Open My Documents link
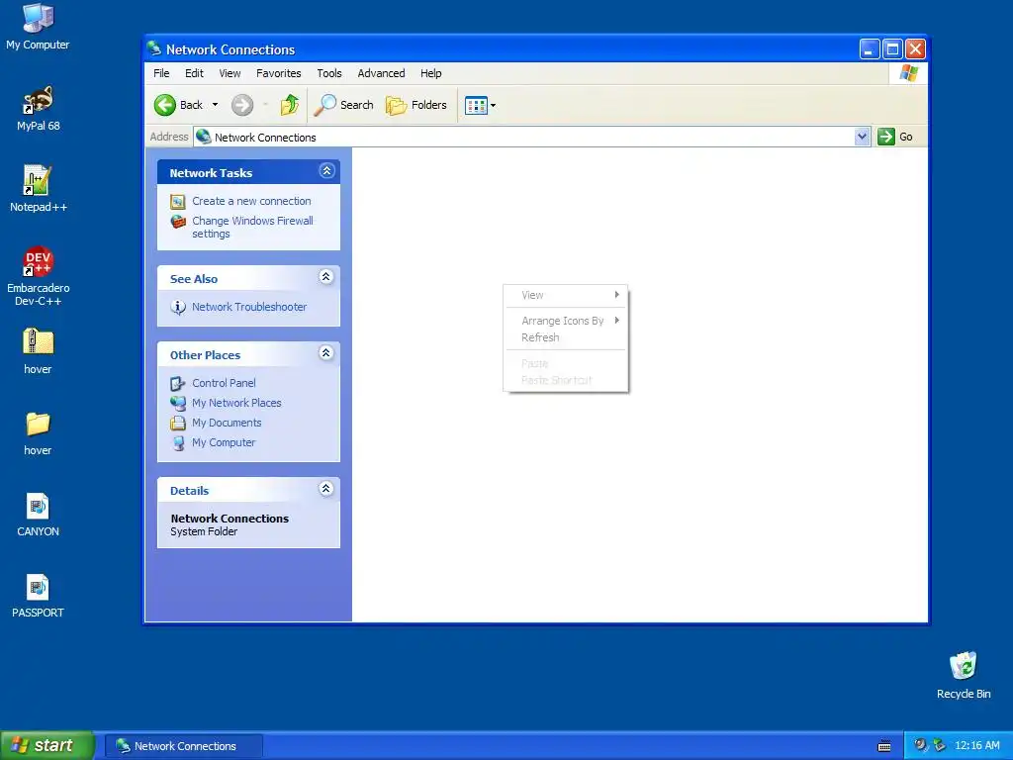1013x760 pixels. pos(227,423)
